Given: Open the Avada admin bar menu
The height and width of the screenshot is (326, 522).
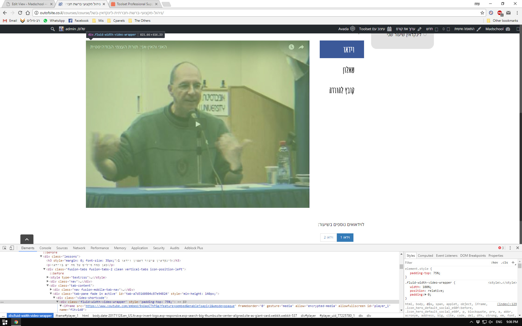Looking at the screenshot, I should pos(347,29).
